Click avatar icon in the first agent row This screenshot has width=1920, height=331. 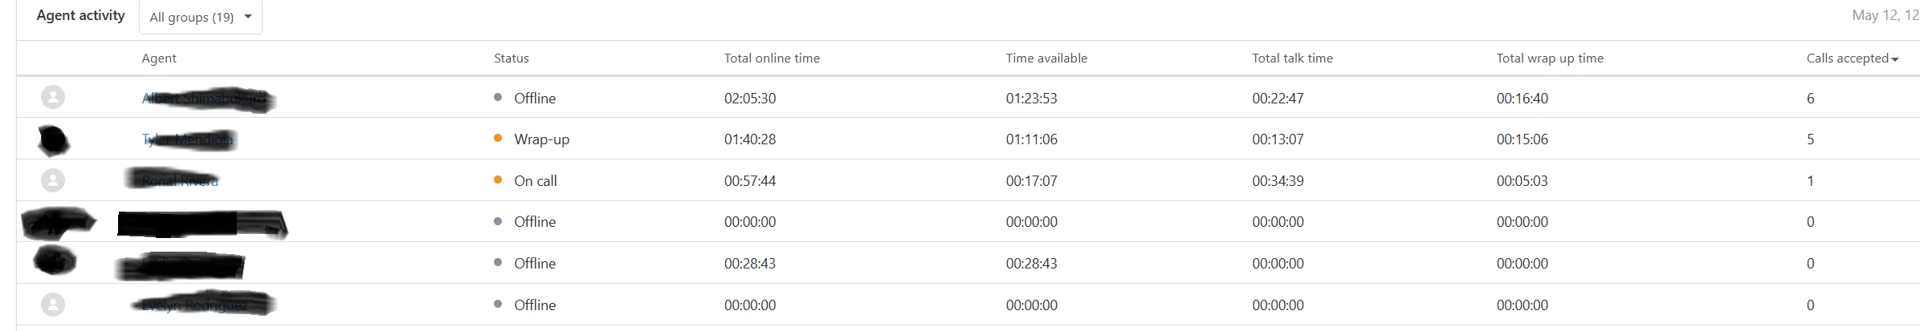point(53,97)
